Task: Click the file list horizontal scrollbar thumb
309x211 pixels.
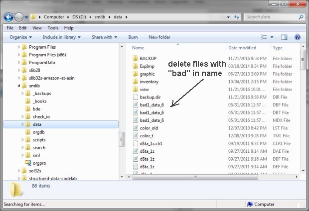Action: click(195, 177)
